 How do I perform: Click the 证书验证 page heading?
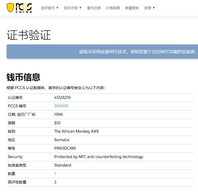29,35
